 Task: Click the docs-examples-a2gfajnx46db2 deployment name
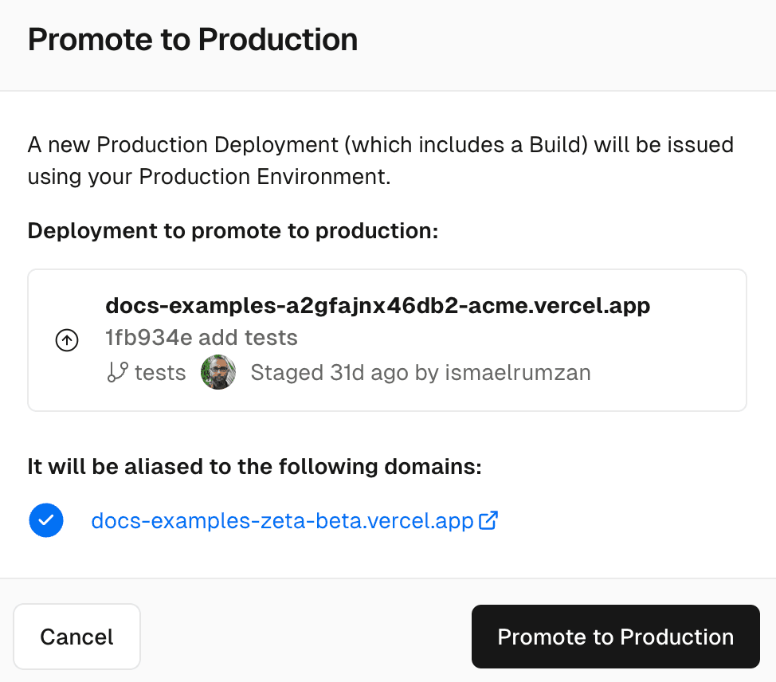pyautogui.click(x=378, y=305)
